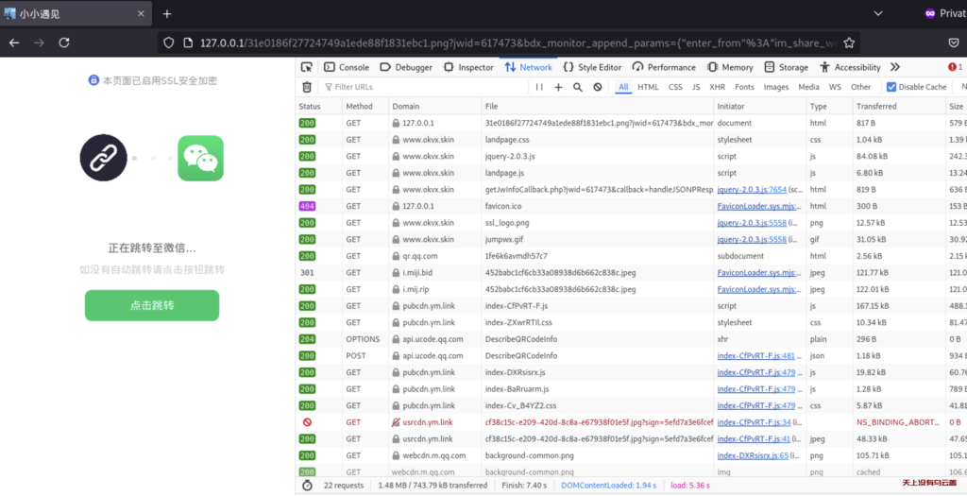Filter requests by HTML
Screen dimensions: 967x496
coord(648,87)
